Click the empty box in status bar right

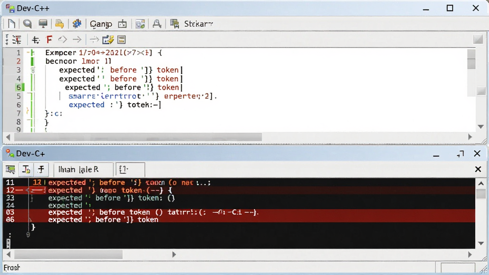pos(457,268)
